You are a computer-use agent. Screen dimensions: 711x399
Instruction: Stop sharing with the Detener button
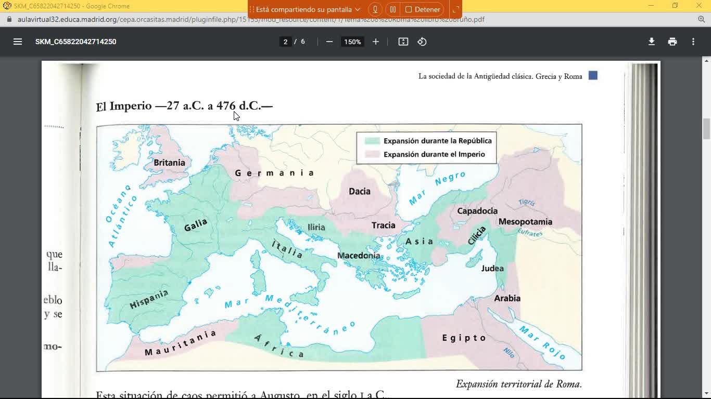point(423,9)
